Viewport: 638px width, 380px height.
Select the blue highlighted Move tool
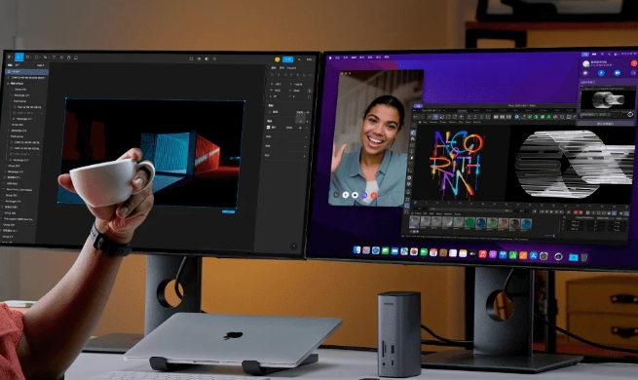click(x=19, y=57)
